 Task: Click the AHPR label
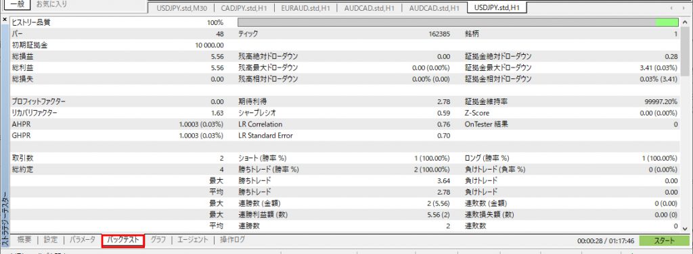pos(21,124)
